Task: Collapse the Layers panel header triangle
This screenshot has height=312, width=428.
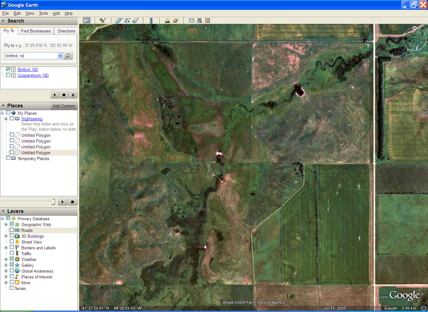Action: point(3,211)
